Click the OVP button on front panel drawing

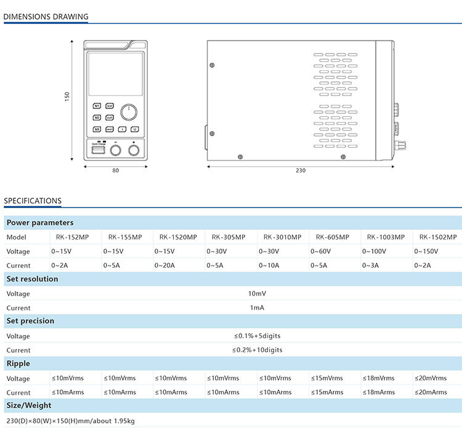click(110, 118)
